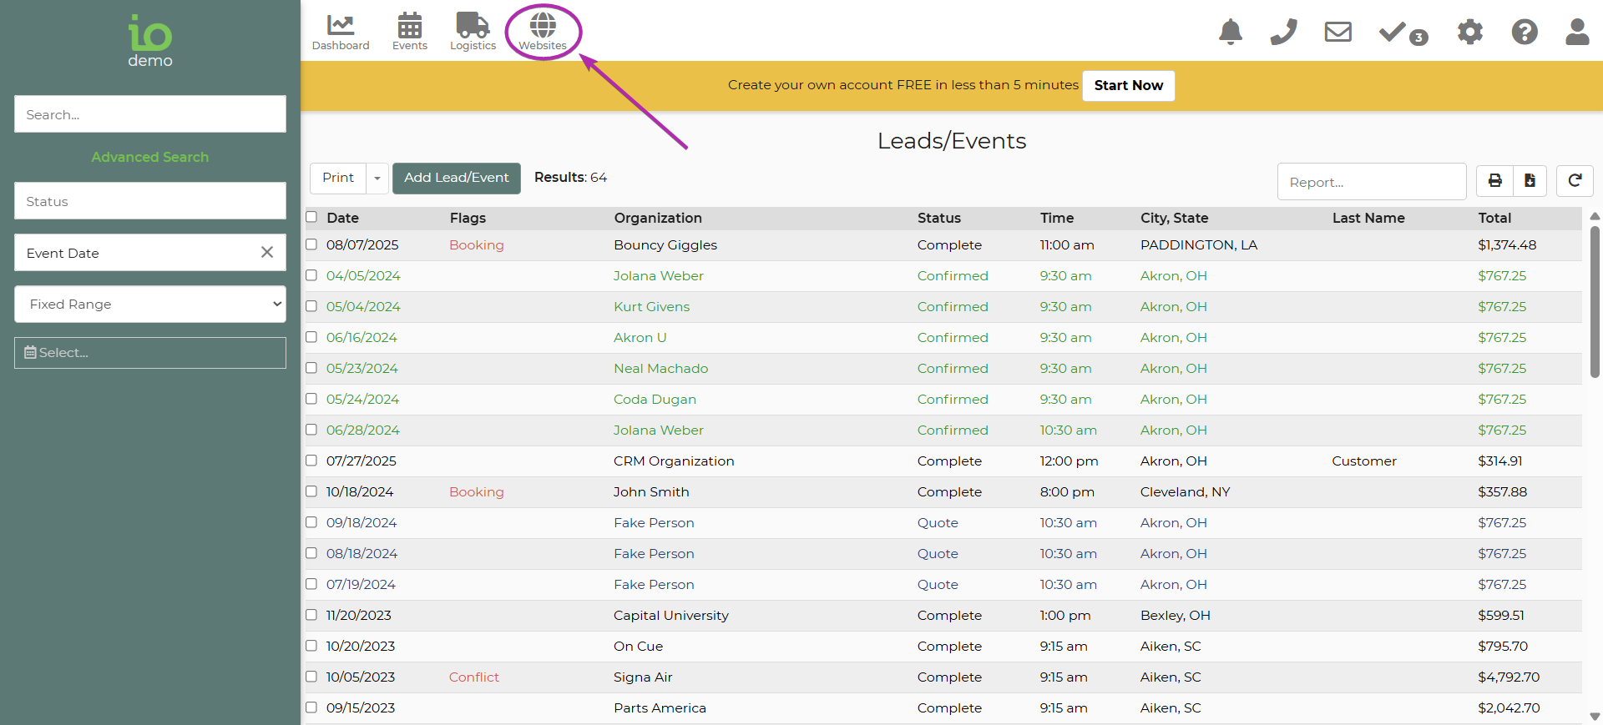This screenshot has height=725, width=1603.
Task: Click the refresh list icon
Action: coord(1575,180)
